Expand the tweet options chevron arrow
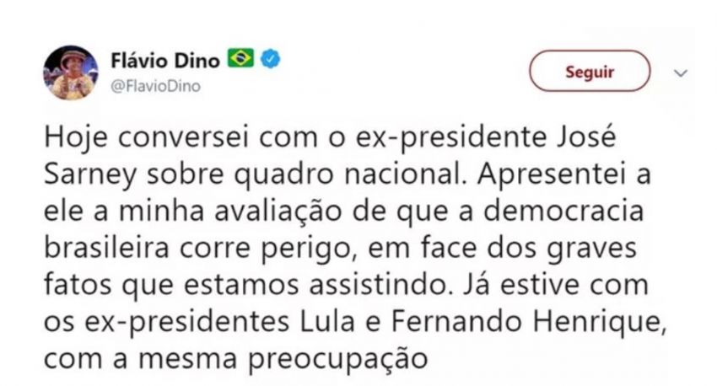 tap(682, 73)
